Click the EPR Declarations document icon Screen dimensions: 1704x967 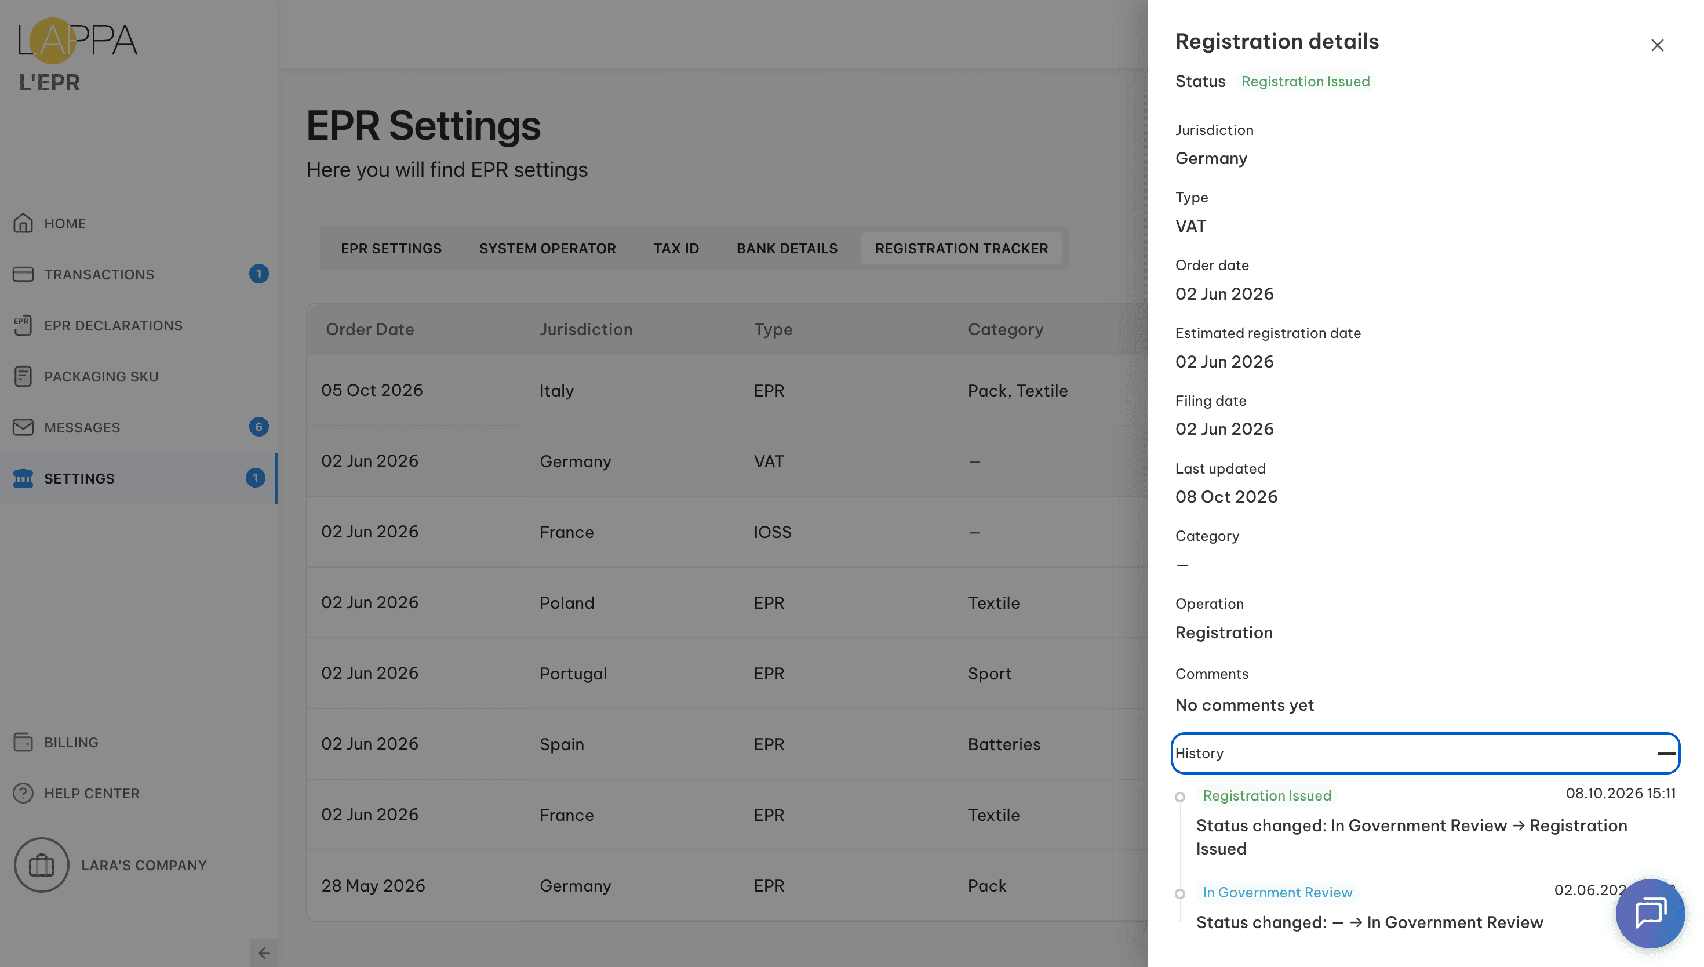click(23, 325)
